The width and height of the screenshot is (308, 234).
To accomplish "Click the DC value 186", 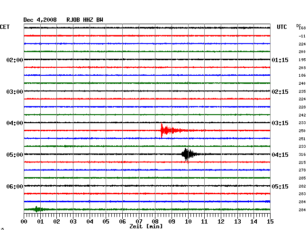I will [302, 75].
